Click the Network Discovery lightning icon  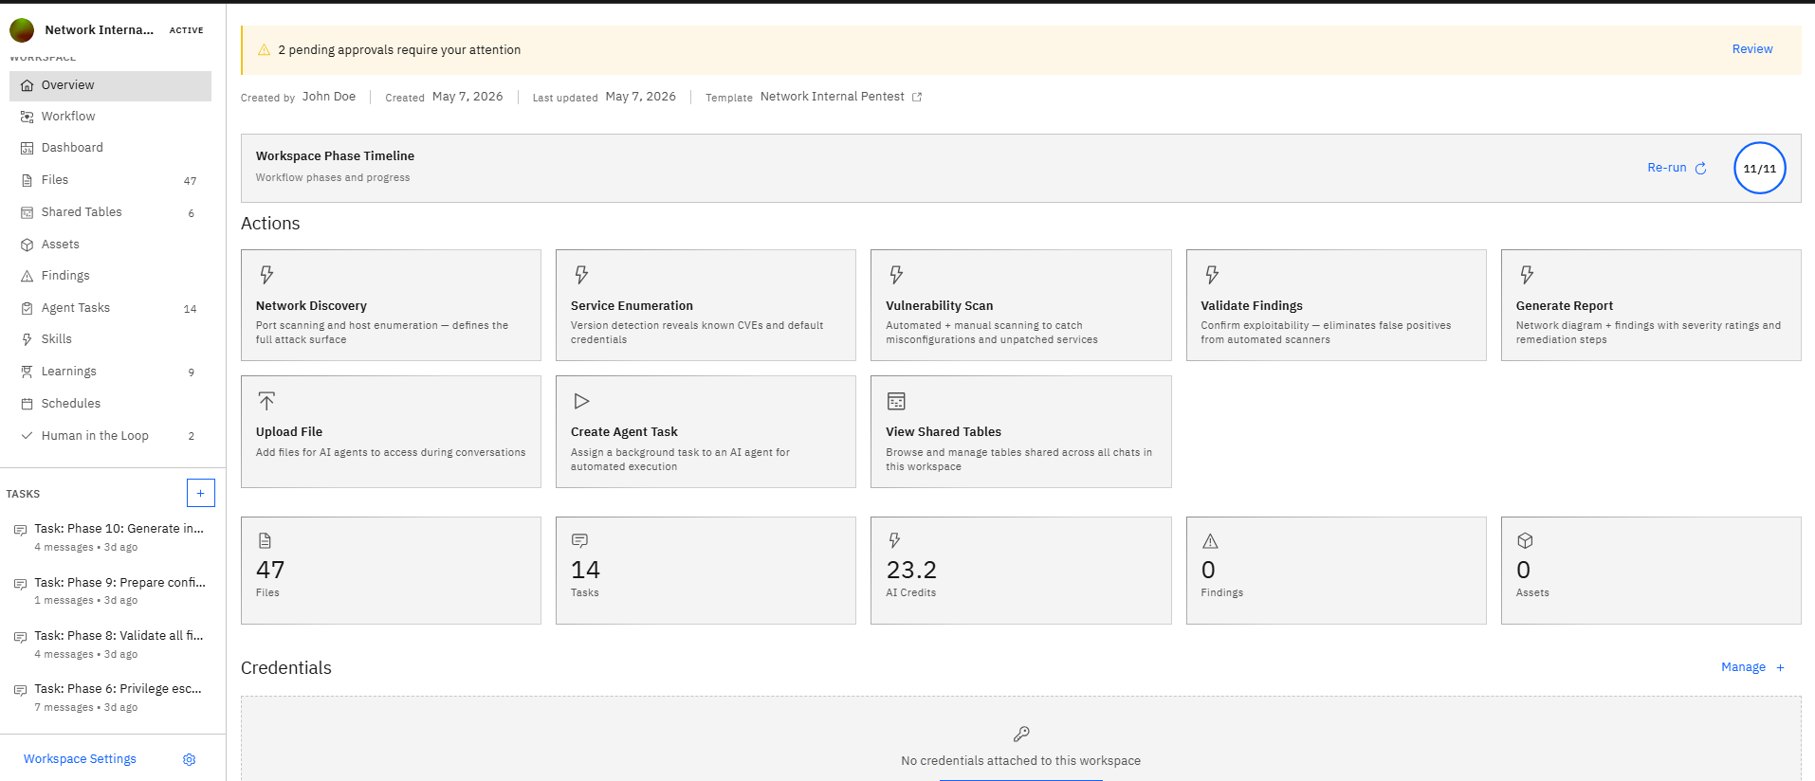pos(266,275)
